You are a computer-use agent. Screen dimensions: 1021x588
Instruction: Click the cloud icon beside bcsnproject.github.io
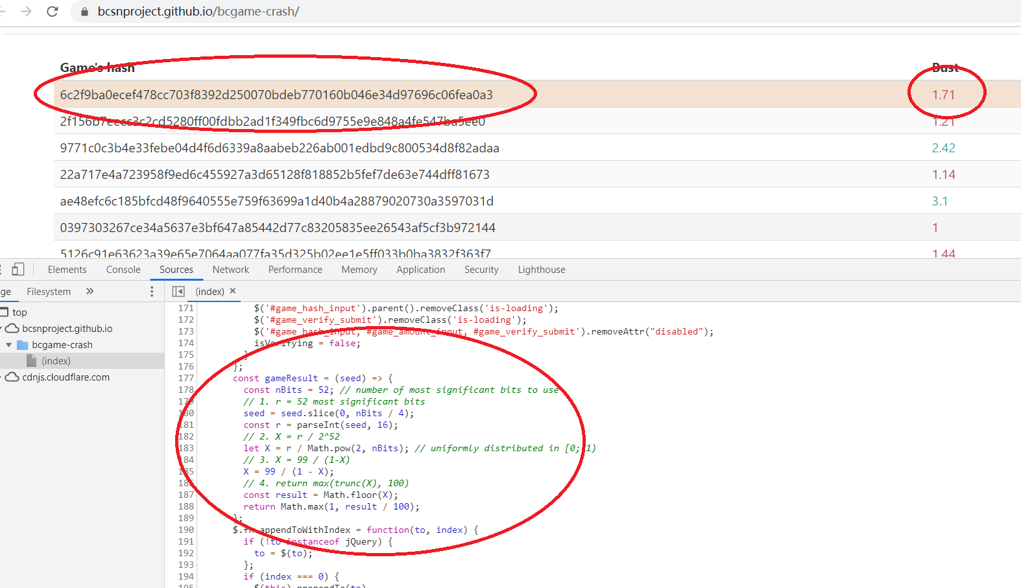12,329
